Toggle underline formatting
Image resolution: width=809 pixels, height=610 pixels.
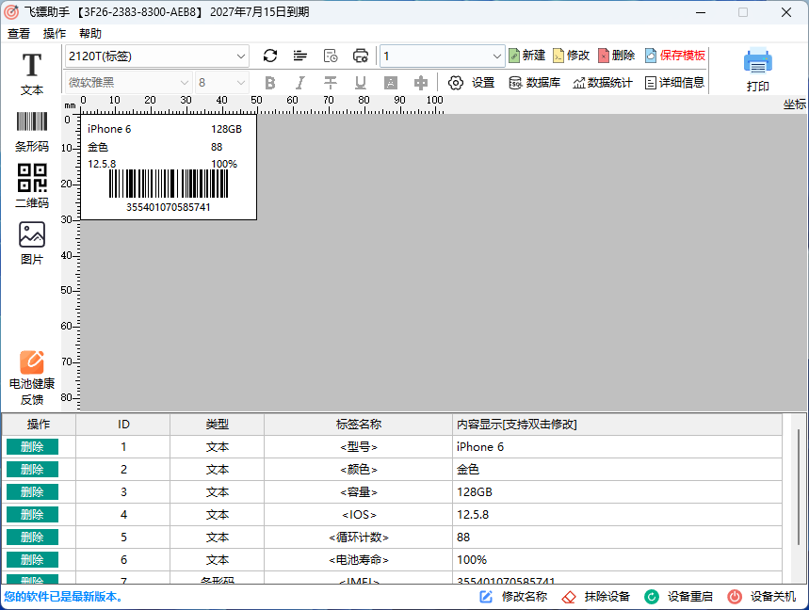(x=360, y=83)
